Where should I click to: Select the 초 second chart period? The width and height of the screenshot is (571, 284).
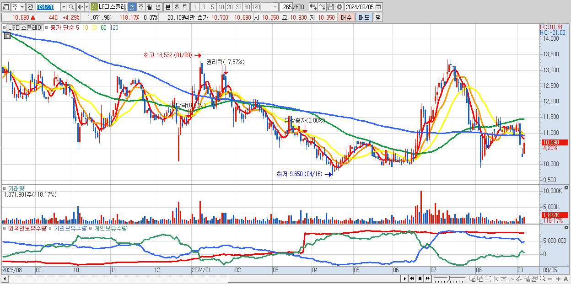click(x=176, y=7)
